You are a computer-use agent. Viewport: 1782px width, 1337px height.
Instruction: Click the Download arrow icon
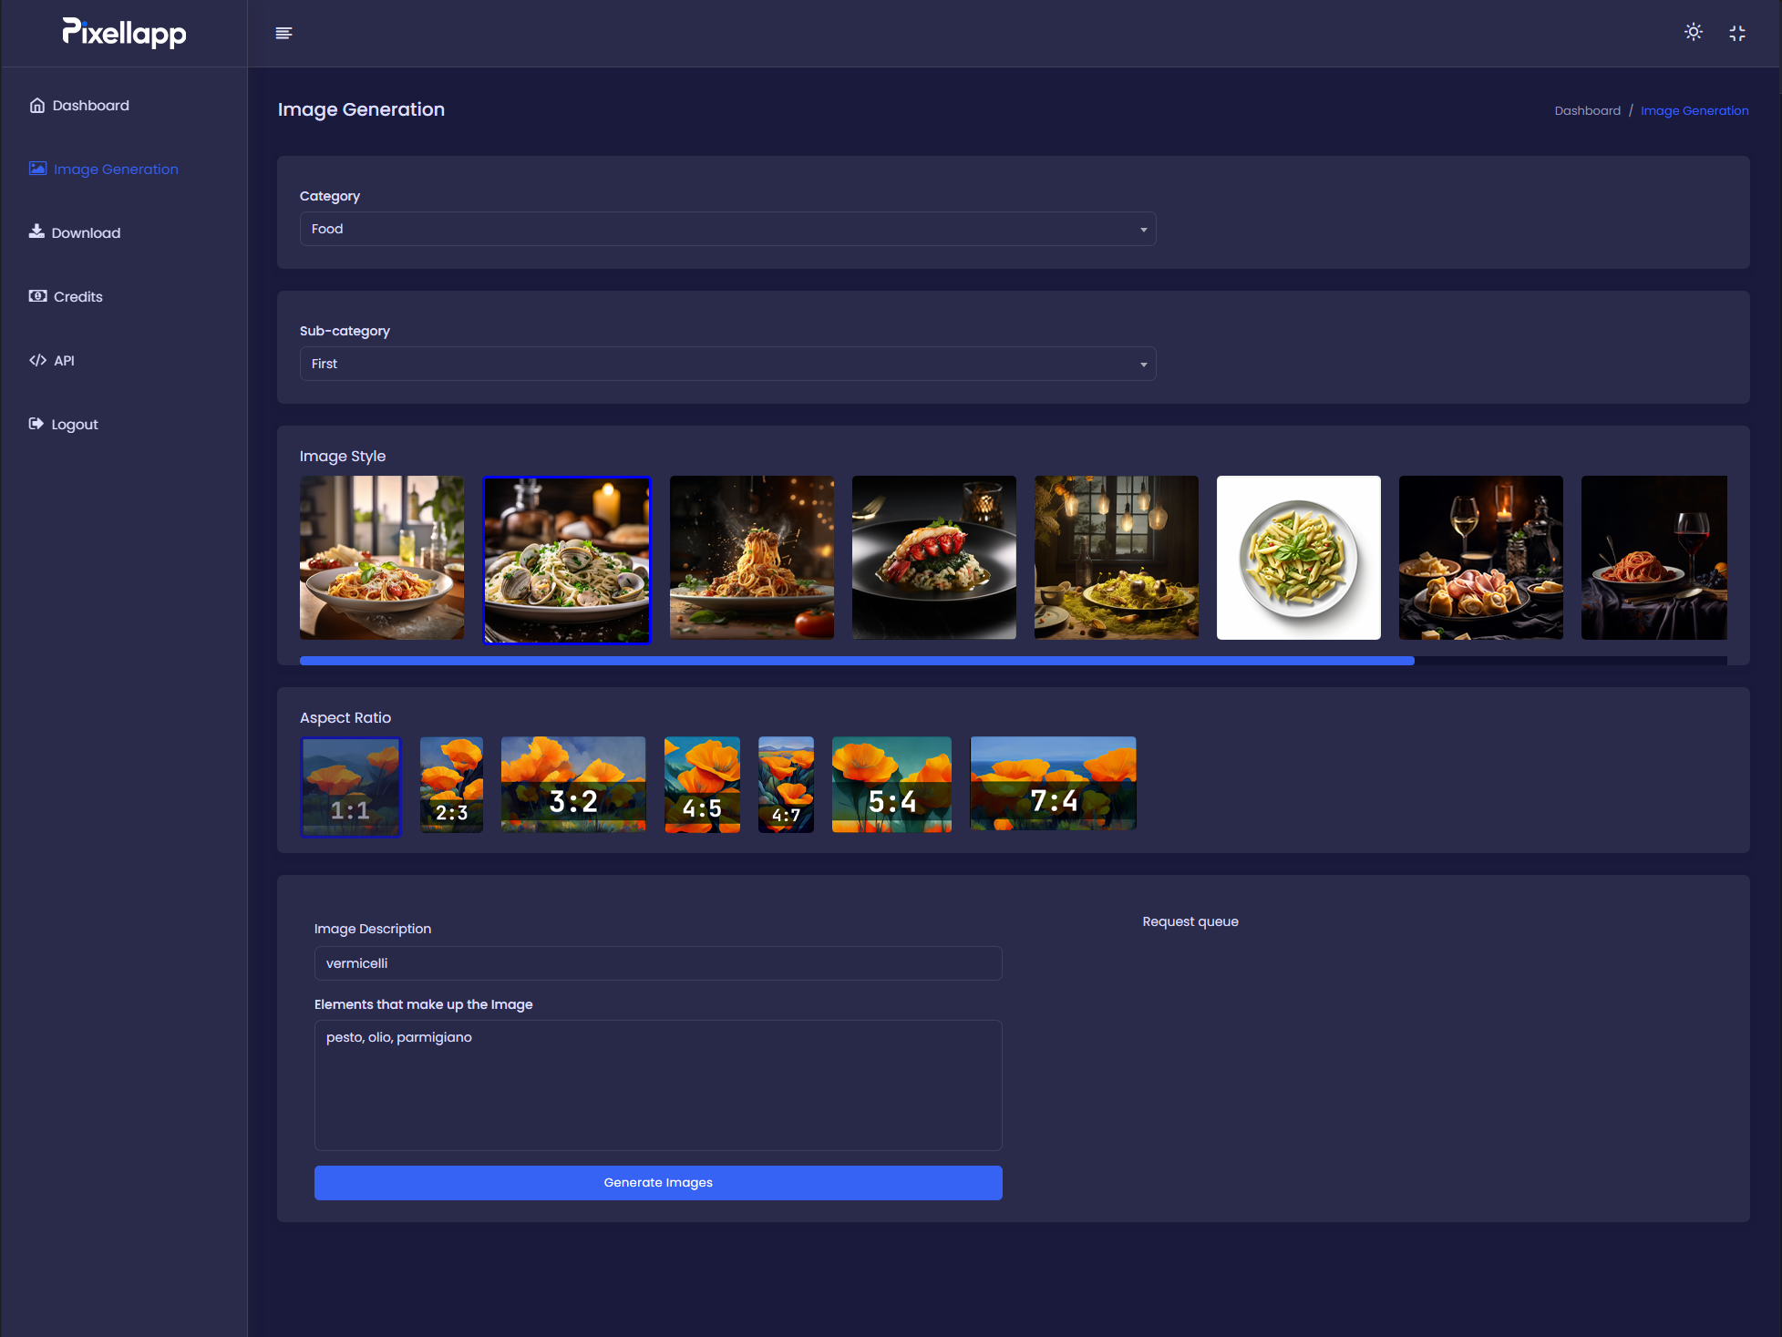(36, 231)
